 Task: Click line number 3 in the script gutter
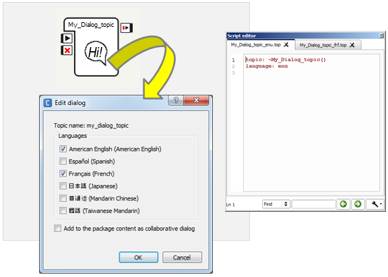[x=233, y=73]
